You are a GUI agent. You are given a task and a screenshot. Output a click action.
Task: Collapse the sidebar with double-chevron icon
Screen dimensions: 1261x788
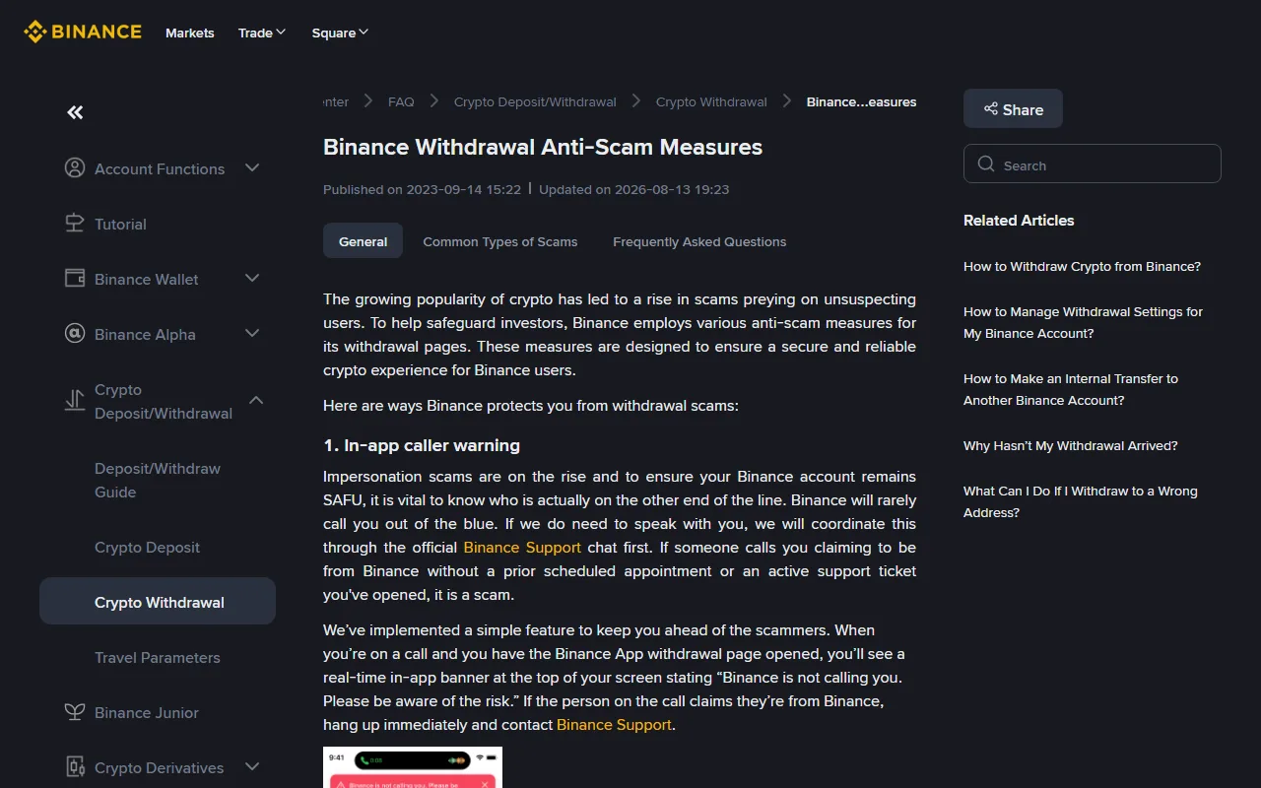(x=75, y=112)
